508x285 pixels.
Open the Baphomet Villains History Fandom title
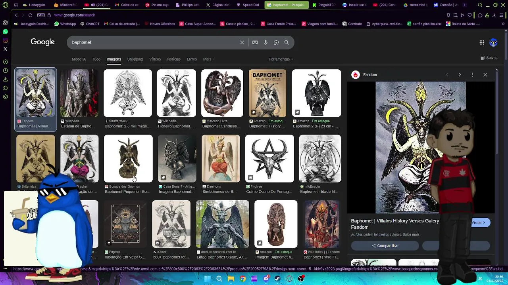tap(395, 224)
